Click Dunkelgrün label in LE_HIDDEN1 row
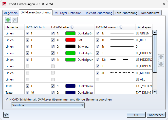This screenshot has width=168, height=120. click(85, 53)
